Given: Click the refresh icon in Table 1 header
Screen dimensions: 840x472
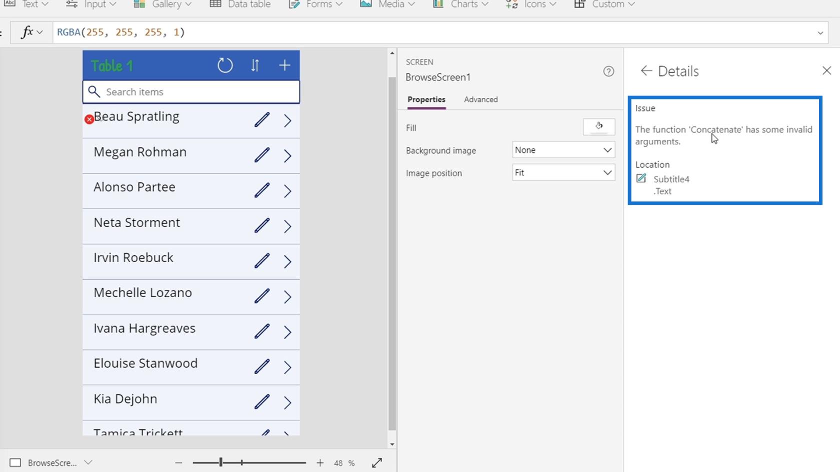Looking at the screenshot, I should [225, 65].
